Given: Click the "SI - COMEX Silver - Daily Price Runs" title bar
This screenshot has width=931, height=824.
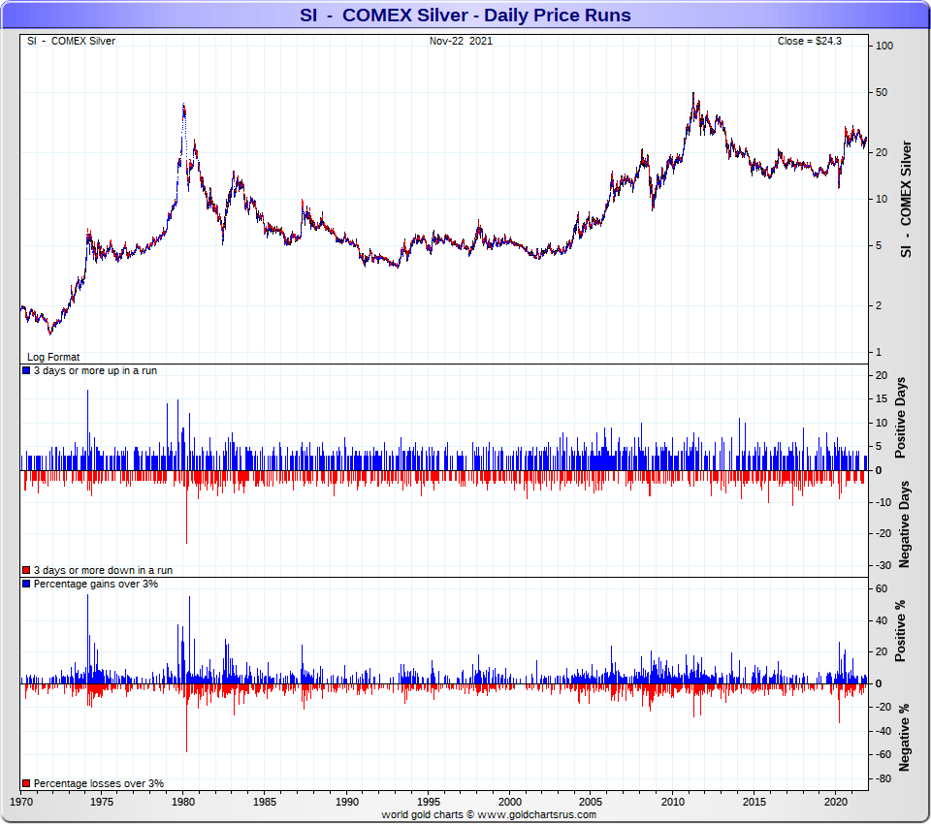Looking at the screenshot, I should click(x=465, y=15).
